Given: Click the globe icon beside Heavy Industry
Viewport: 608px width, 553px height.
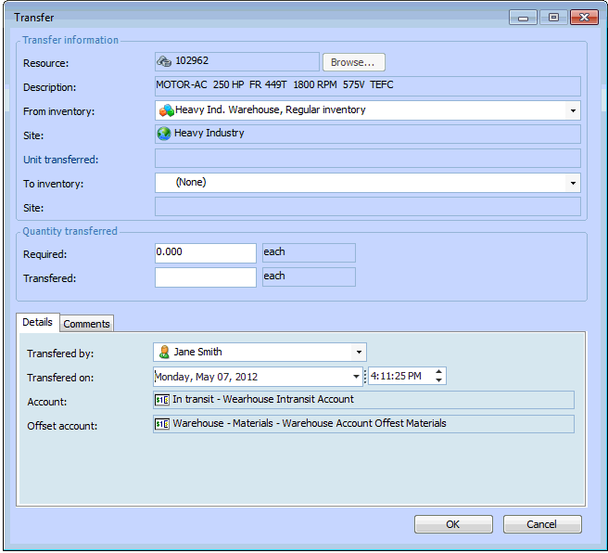Looking at the screenshot, I should (x=164, y=134).
